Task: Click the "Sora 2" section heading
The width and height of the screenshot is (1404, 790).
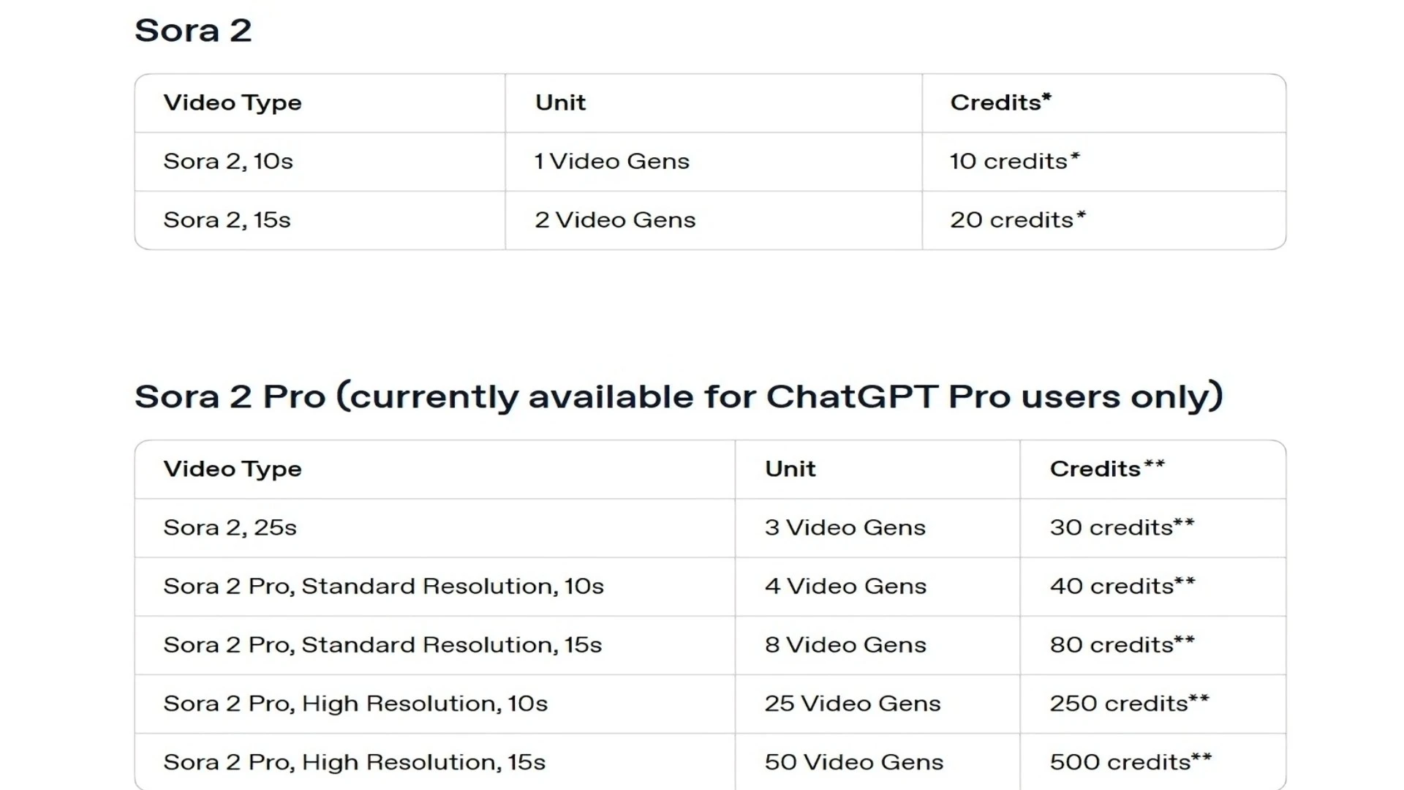Action: click(x=193, y=31)
